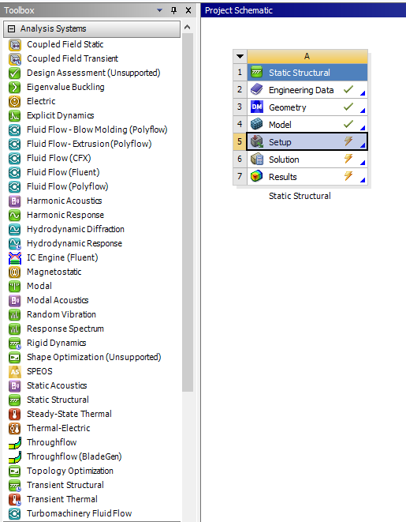Image resolution: width=406 pixels, height=522 pixels.
Task: Open system A dropdown menu arrow
Action: (x=240, y=56)
